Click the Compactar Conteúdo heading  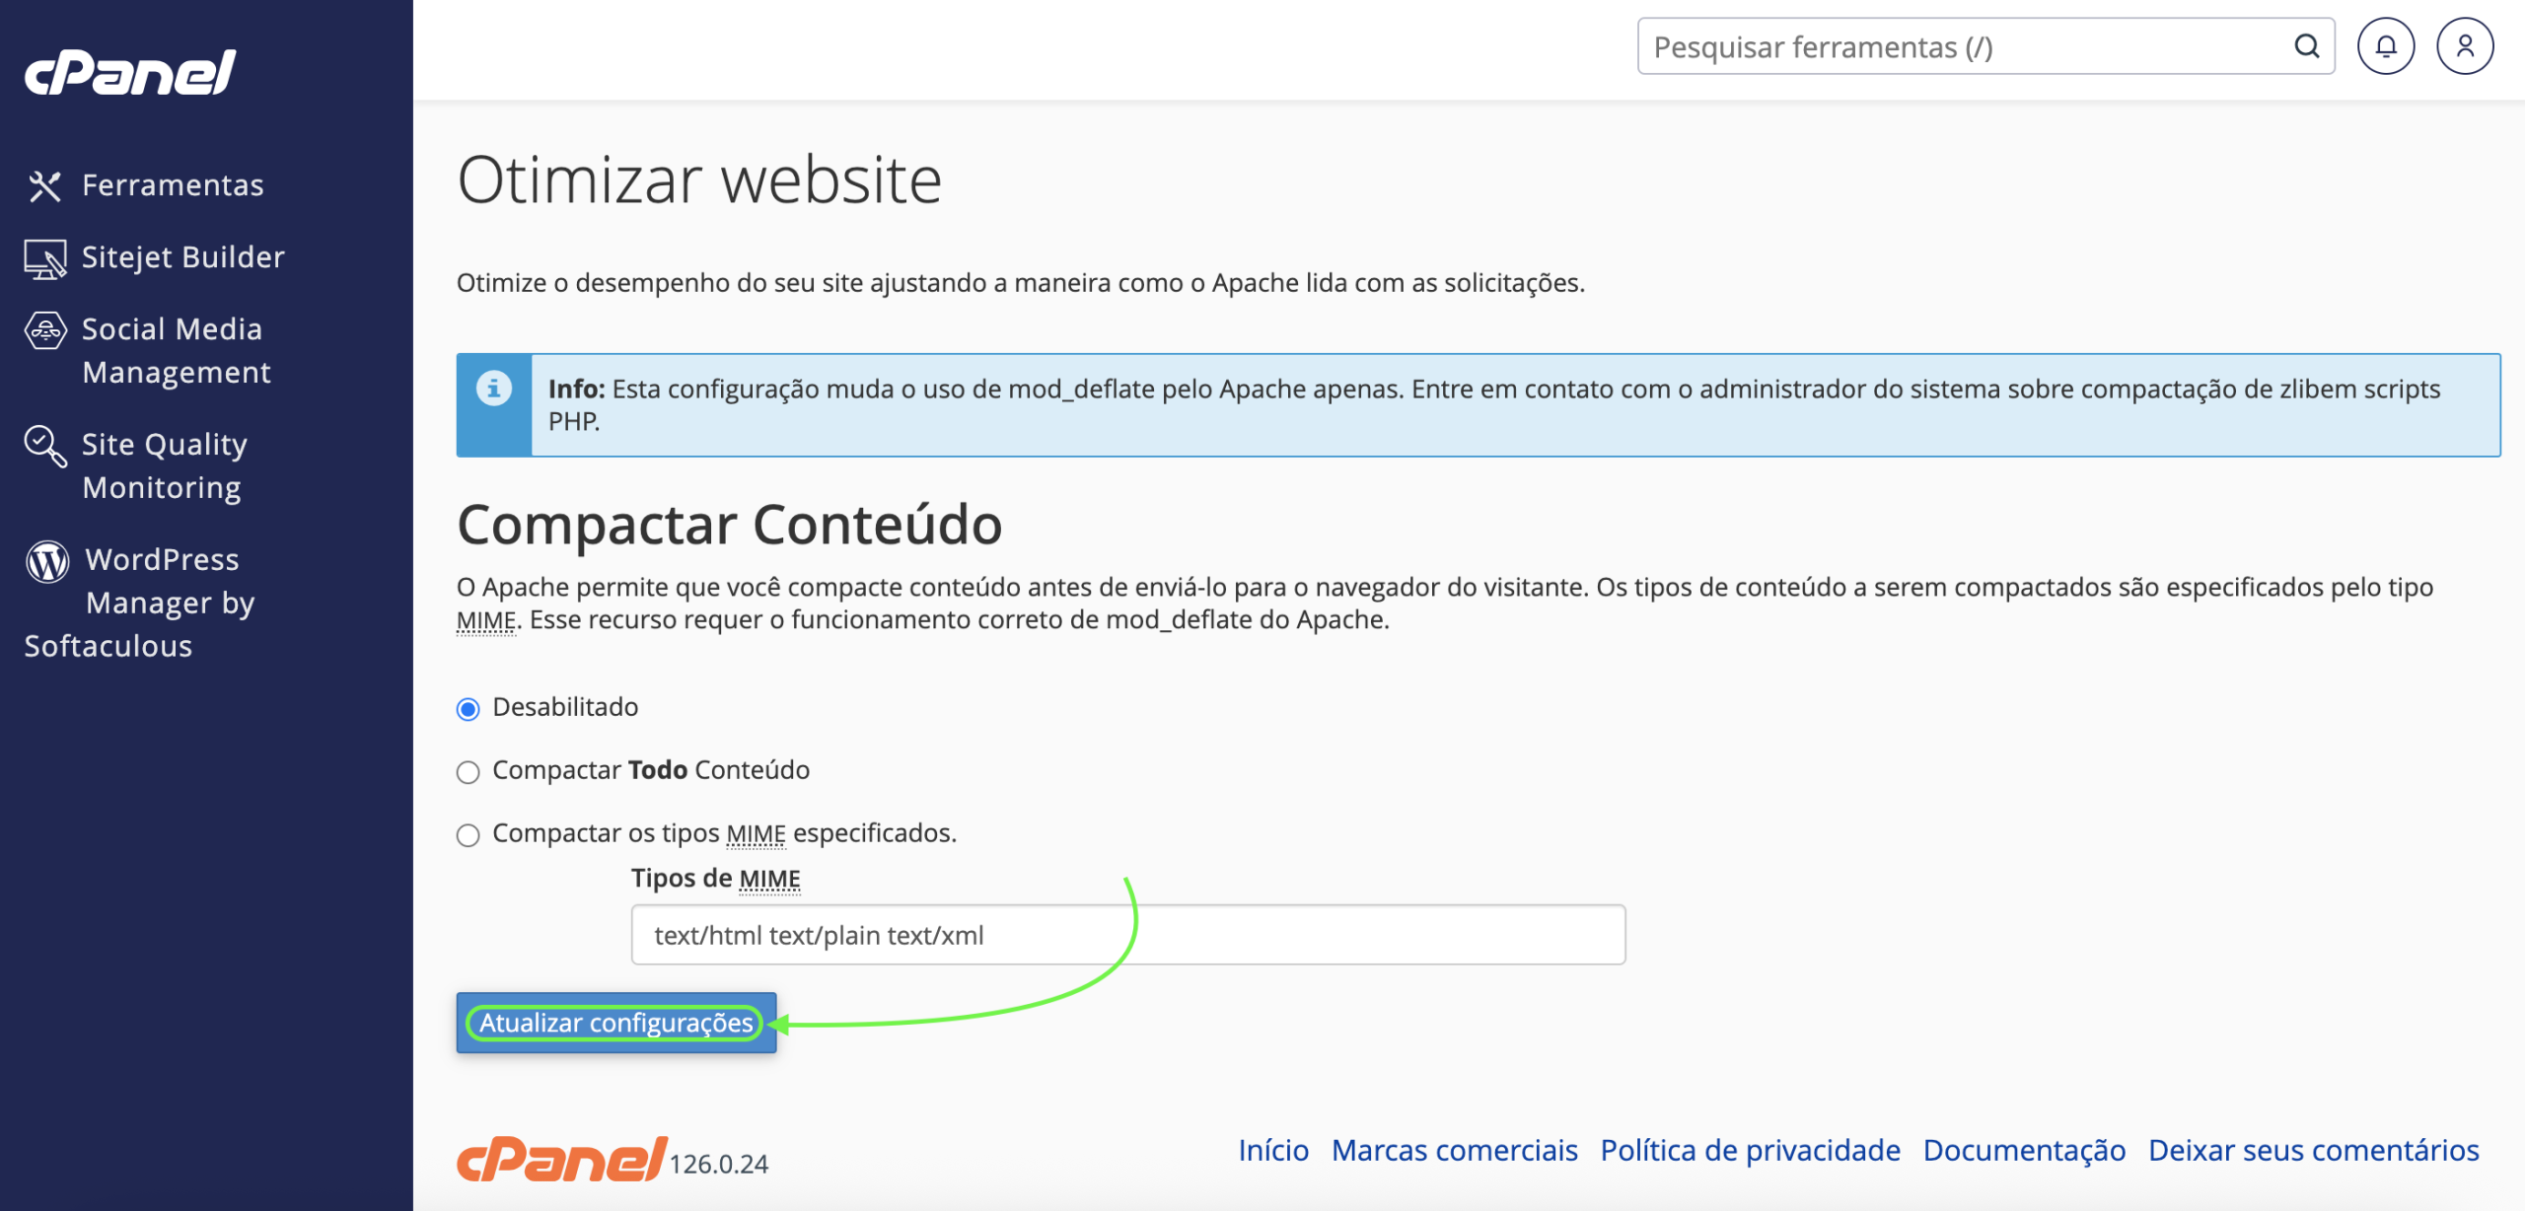click(730, 524)
